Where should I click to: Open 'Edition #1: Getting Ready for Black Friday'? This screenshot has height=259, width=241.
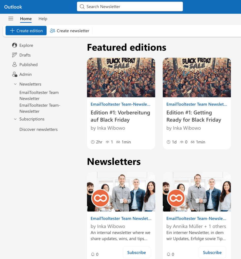coord(194,116)
